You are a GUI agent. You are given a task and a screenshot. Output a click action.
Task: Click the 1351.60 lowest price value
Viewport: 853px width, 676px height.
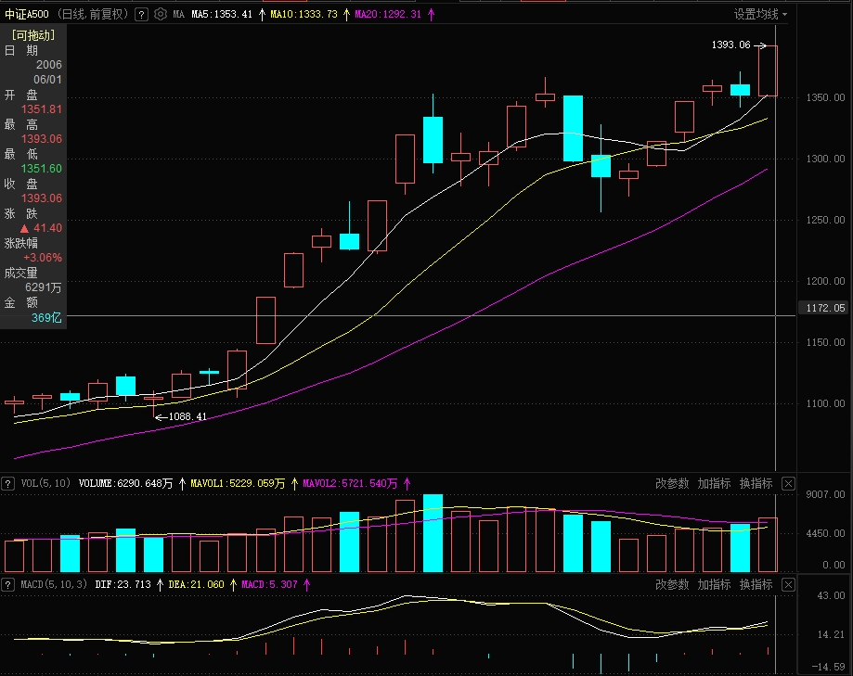pyautogui.click(x=42, y=169)
